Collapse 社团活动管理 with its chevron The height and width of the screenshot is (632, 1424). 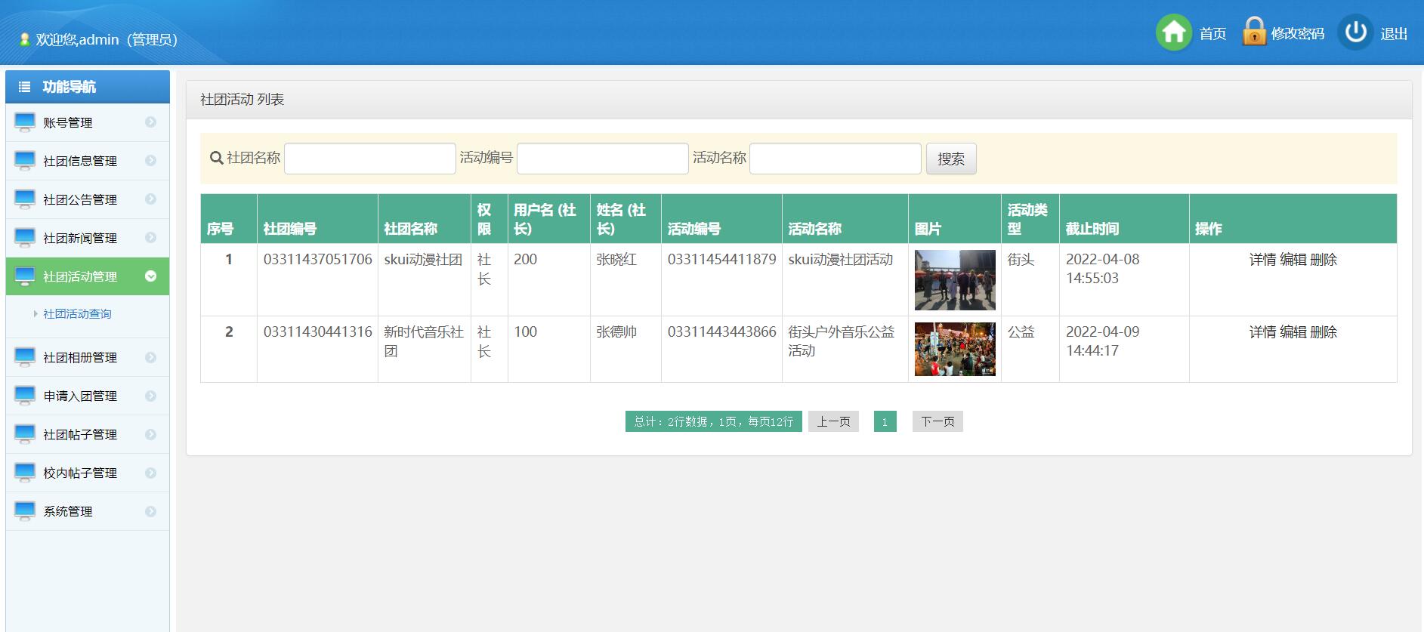coord(150,276)
